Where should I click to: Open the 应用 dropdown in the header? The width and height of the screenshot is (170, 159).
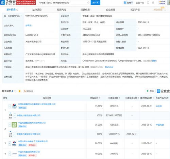(x=128, y=2)
